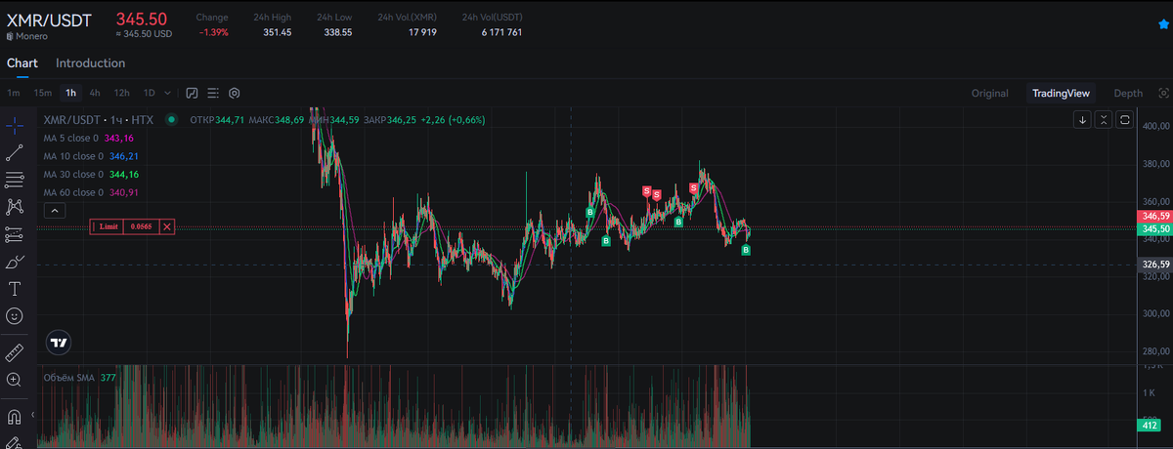Switch to 1D timeframe
1173x449 pixels.
pos(150,94)
